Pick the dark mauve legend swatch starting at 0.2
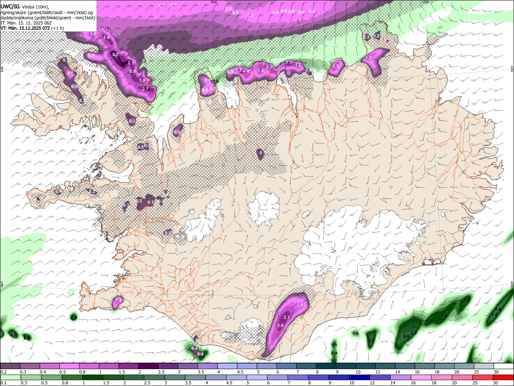The width and height of the screenshot is (514, 386). pyautogui.click(x=10, y=366)
